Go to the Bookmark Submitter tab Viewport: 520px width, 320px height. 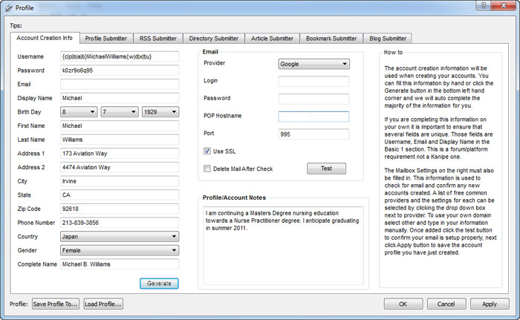tap(331, 39)
